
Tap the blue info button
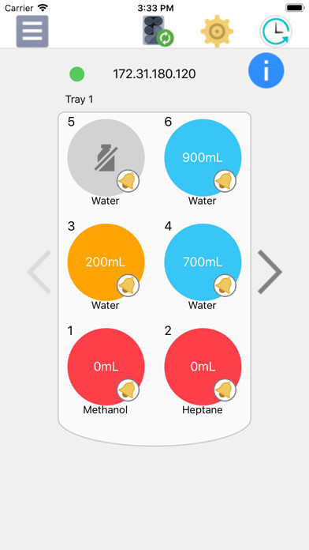point(266,70)
